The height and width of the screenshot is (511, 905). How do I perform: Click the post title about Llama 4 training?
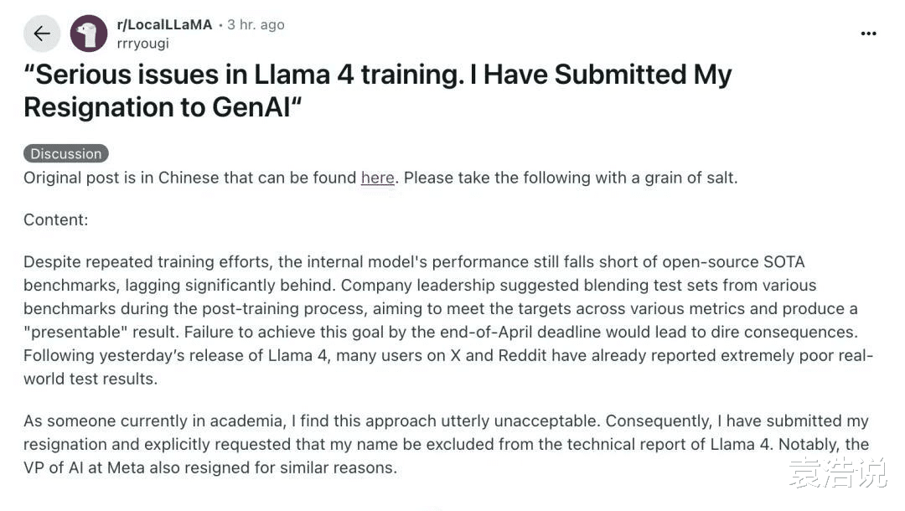(377, 91)
